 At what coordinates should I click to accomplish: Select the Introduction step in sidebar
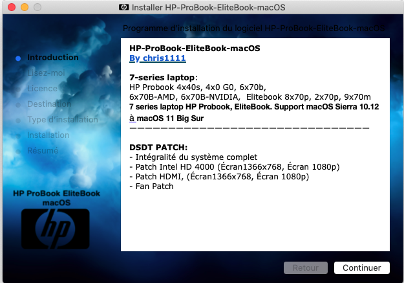[x=53, y=58]
